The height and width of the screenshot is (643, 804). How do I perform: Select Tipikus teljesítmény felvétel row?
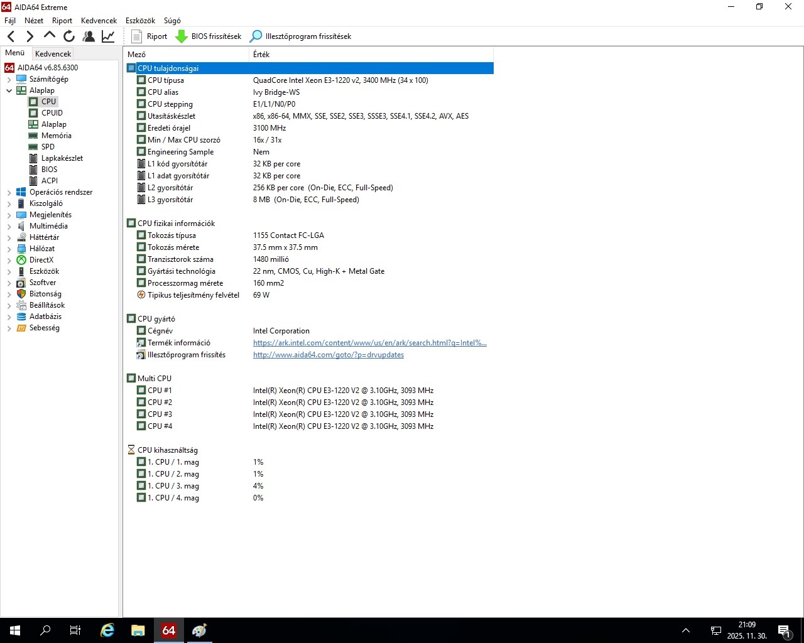[309, 294]
